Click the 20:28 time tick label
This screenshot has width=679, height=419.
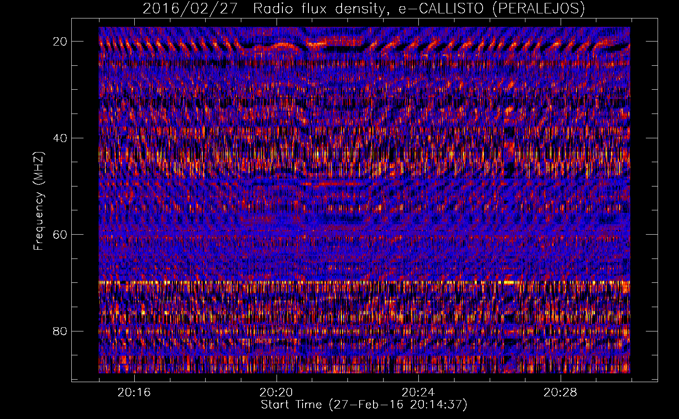pyautogui.click(x=561, y=393)
